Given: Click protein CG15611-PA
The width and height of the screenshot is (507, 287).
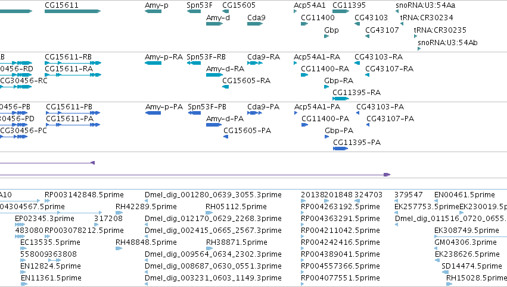Looking at the screenshot, I should [73, 125].
